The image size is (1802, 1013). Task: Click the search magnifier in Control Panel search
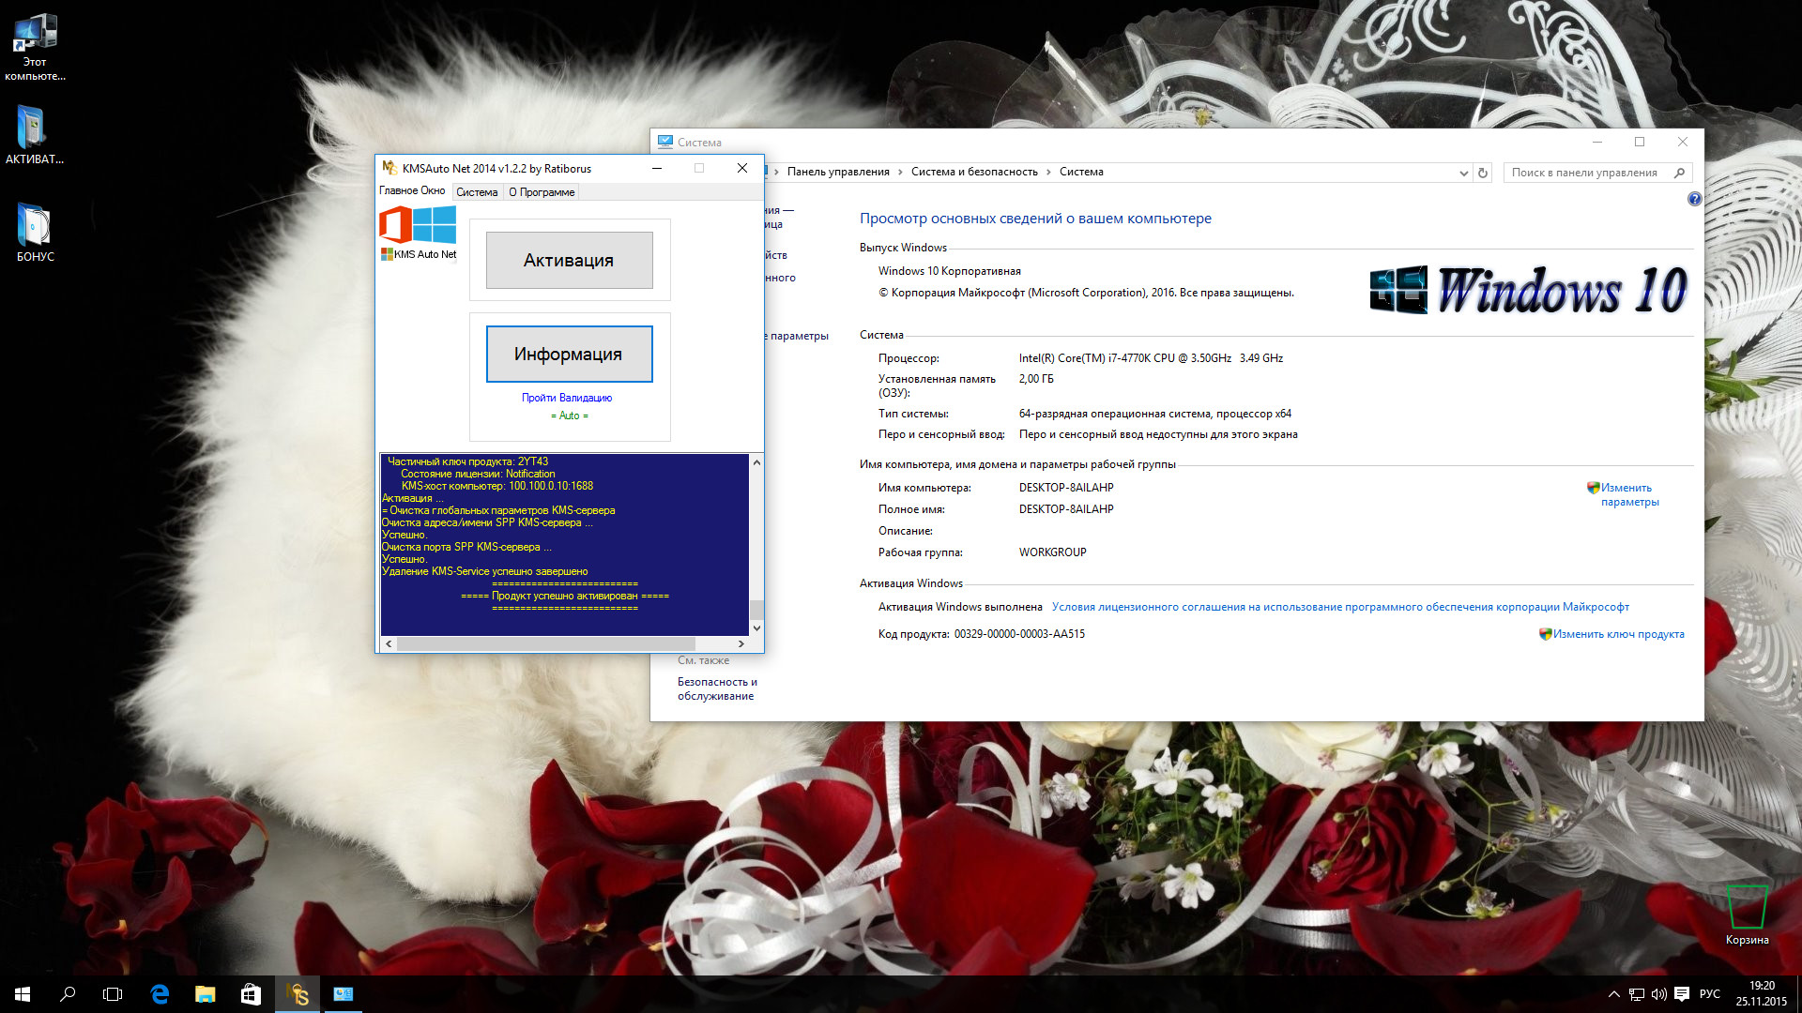1679,173
